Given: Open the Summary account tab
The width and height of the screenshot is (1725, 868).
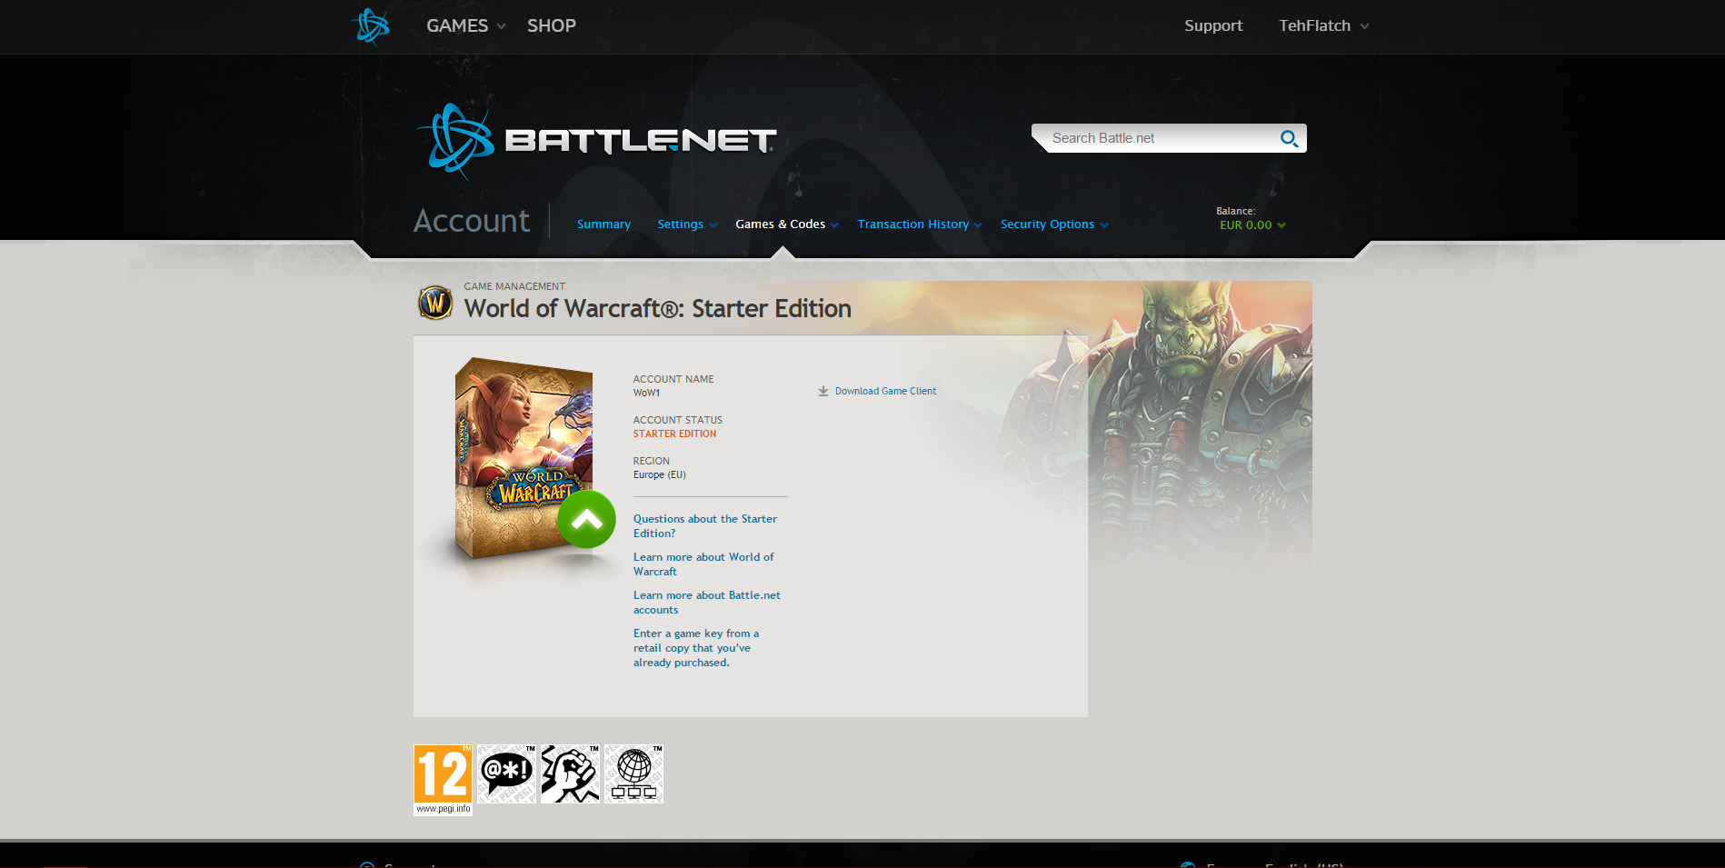Looking at the screenshot, I should 603,224.
